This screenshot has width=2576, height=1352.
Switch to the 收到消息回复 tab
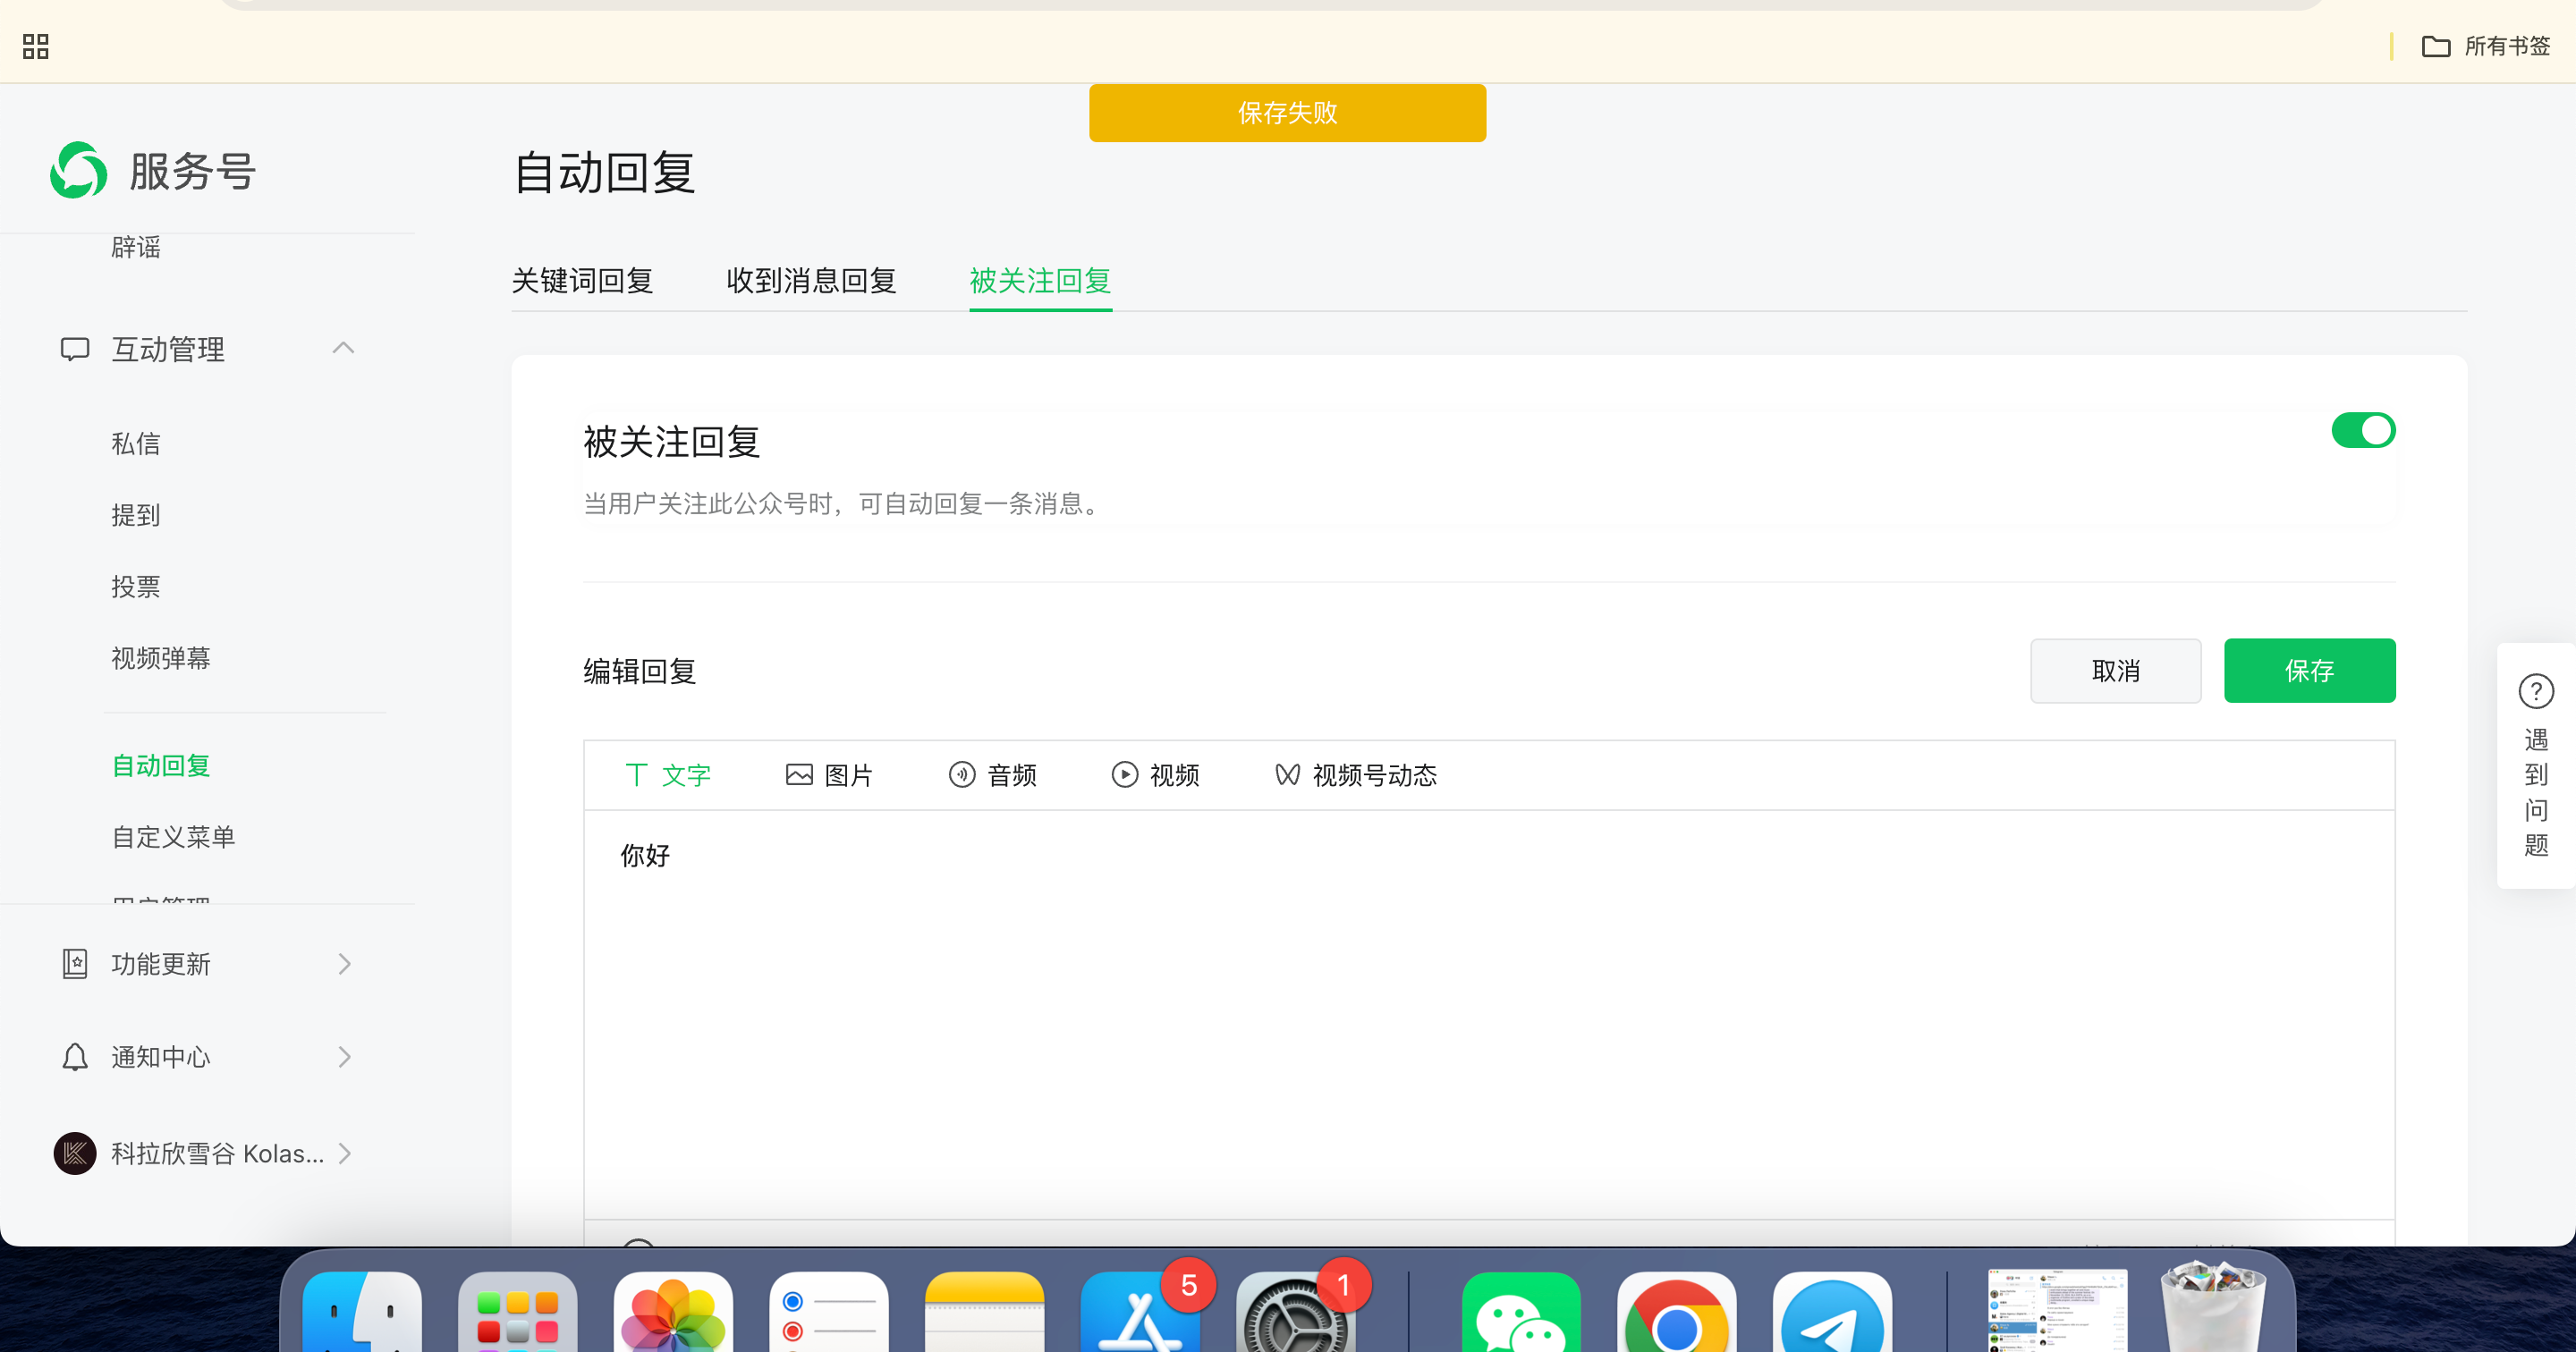(811, 281)
